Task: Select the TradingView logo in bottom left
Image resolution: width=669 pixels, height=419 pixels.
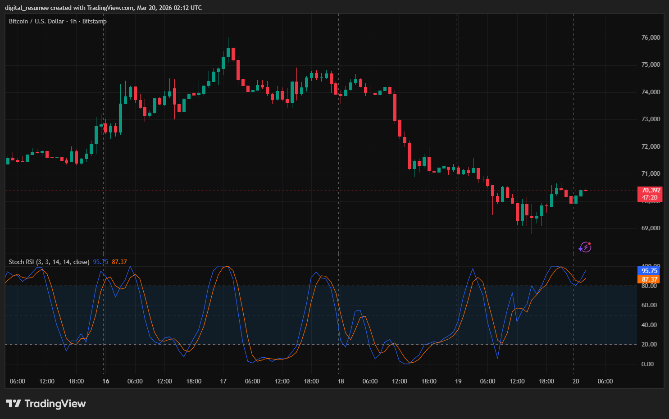Action: coord(46,404)
